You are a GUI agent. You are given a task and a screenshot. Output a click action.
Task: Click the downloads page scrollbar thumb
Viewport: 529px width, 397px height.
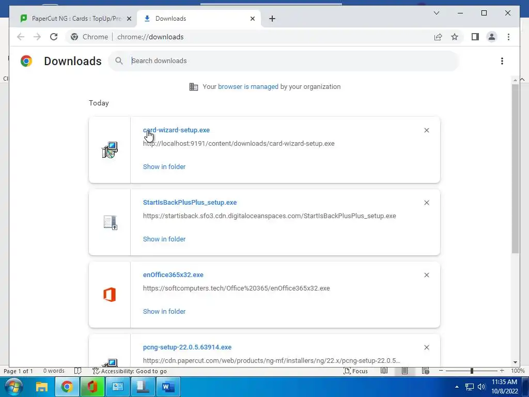515,169
